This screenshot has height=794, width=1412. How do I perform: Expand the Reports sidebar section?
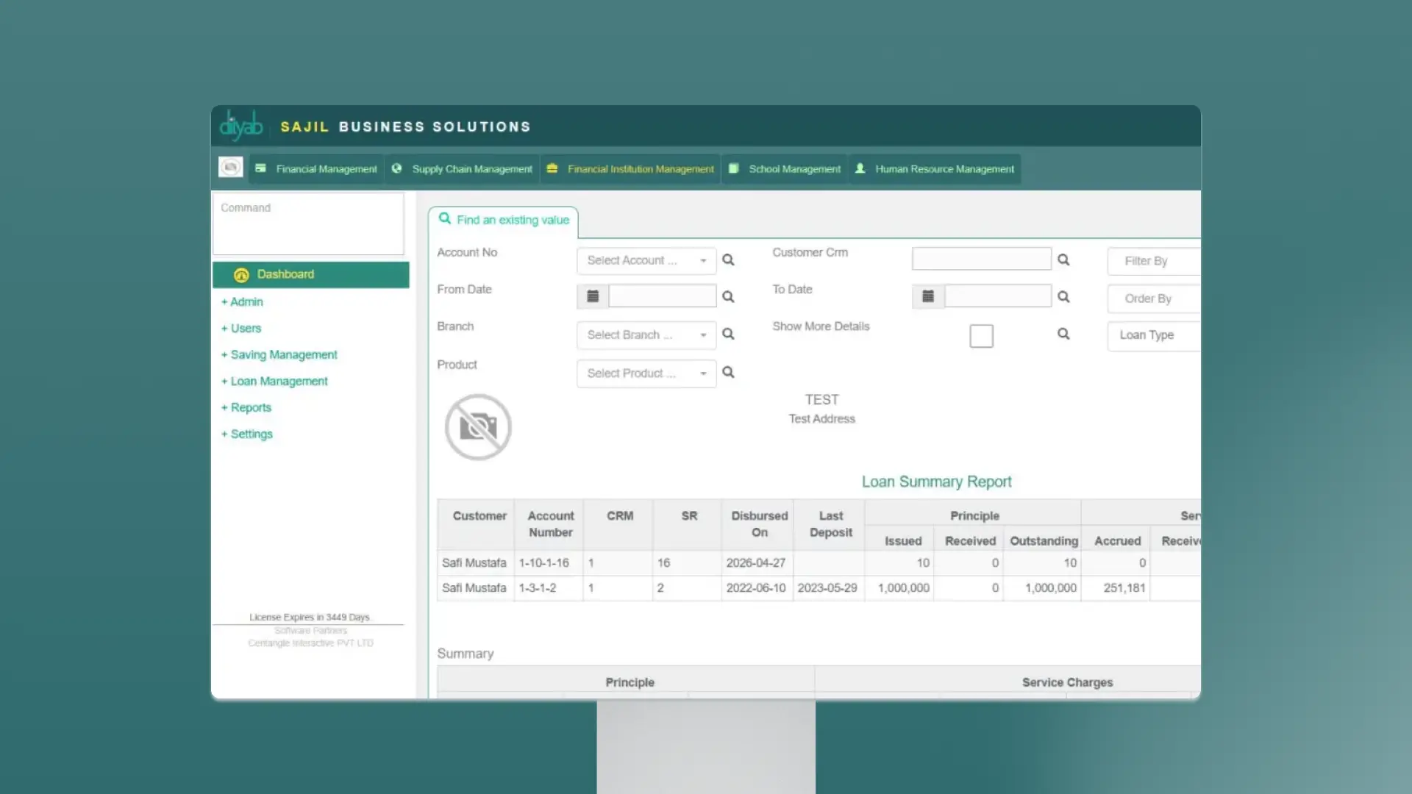click(246, 407)
